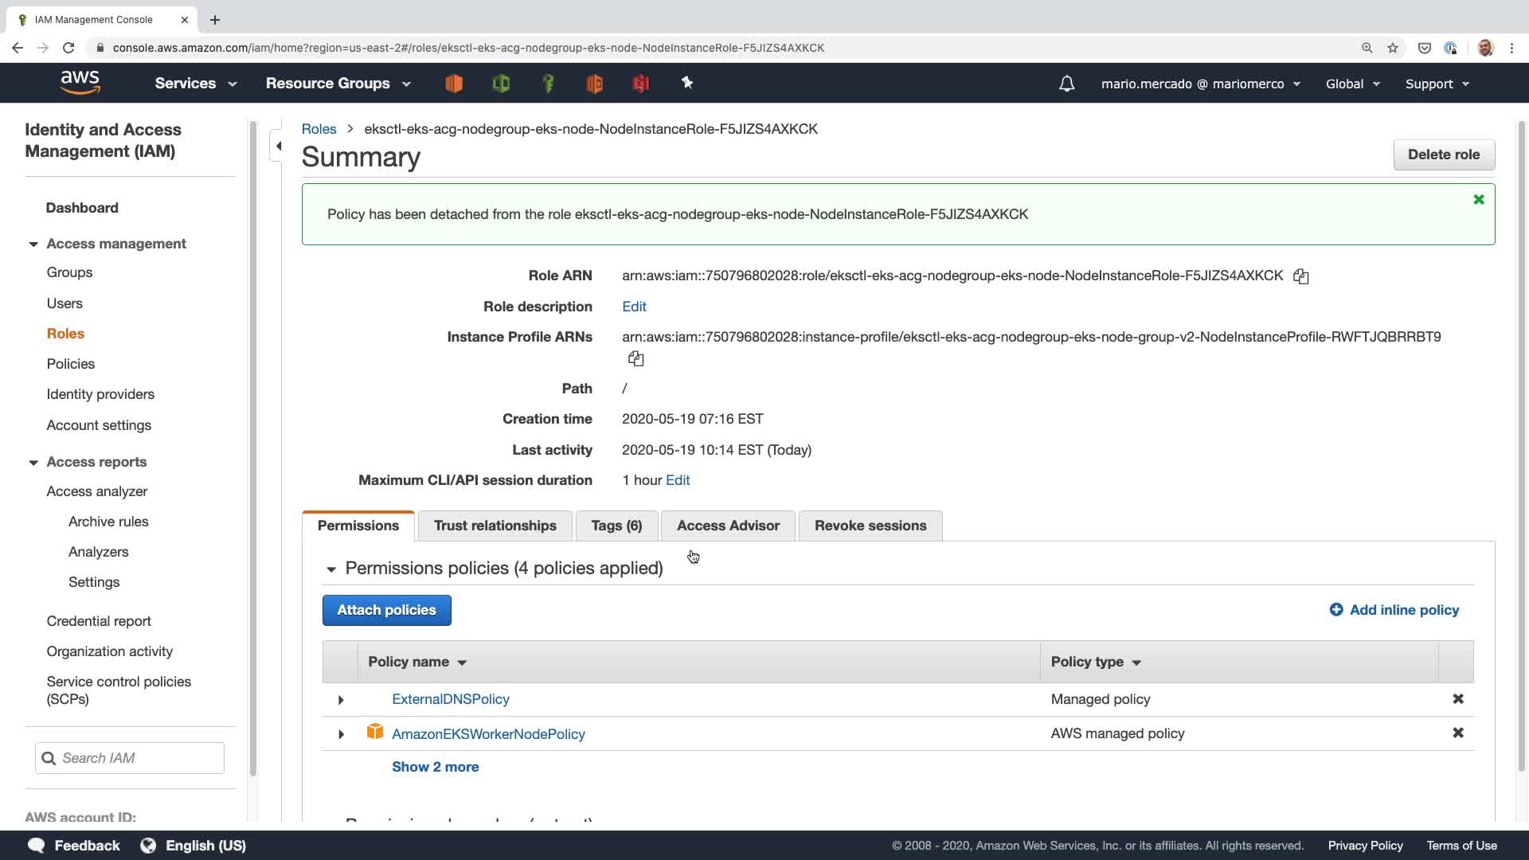Click the AWS logo home icon

80,83
